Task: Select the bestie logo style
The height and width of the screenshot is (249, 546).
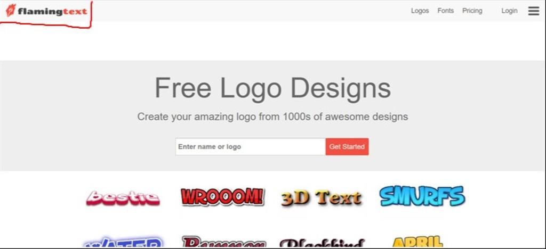Action: (123, 198)
